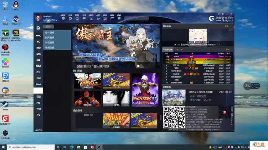Click the search field in top toolbar

click(x=137, y=18)
